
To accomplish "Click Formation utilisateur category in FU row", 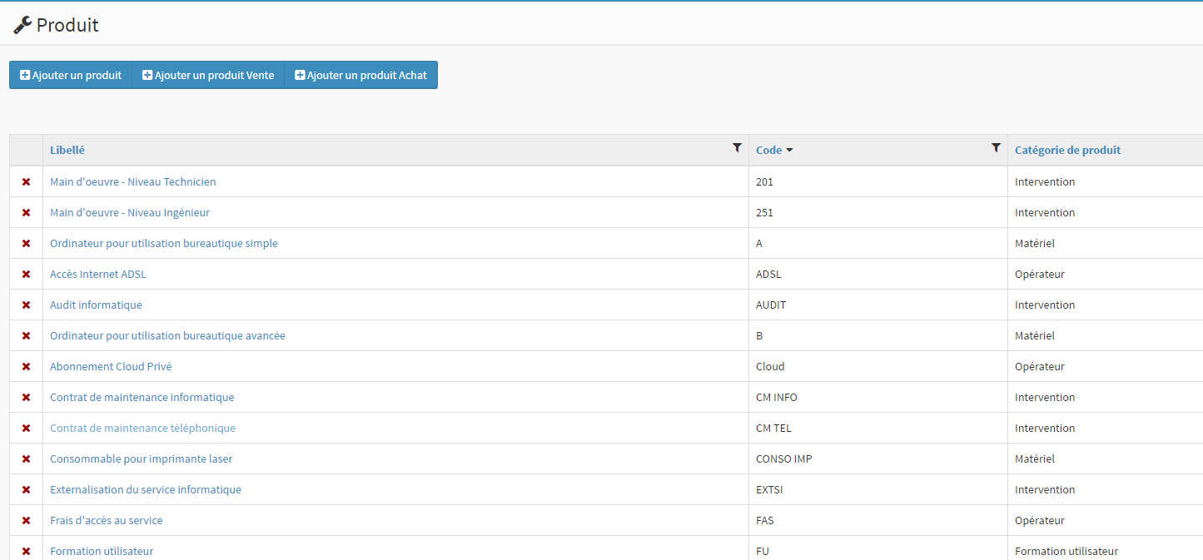I will click(1066, 551).
